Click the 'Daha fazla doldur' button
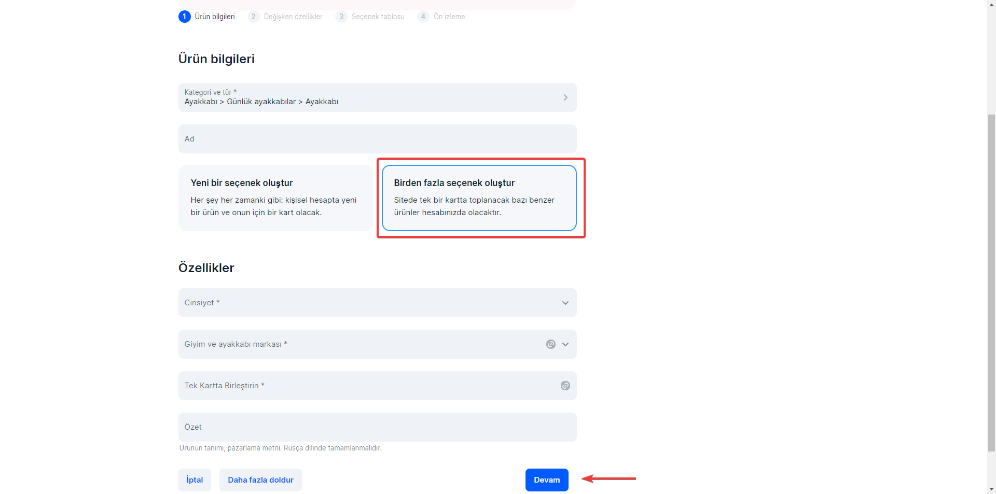 point(260,480)
